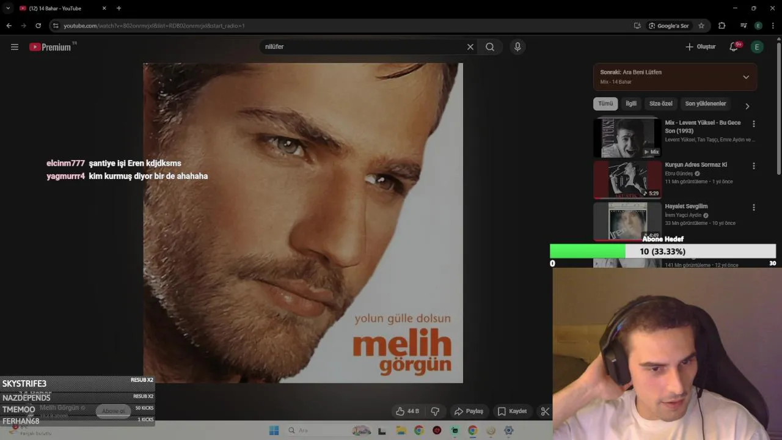
Task: Click the Sonraki: Ara Beni Lütfen text
Action: 630,72
